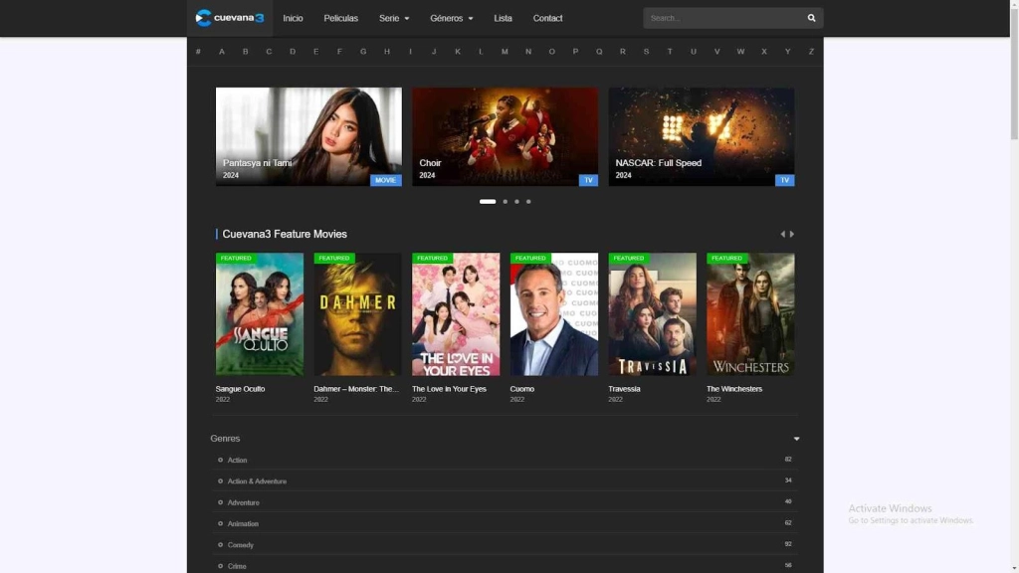Filter titles by letter B
1019x573 pixels.
(x=245, y=52)
